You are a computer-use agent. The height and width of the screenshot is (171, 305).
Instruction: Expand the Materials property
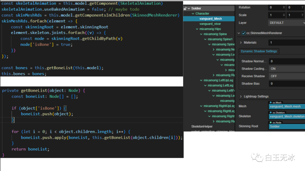click(241, 42)
